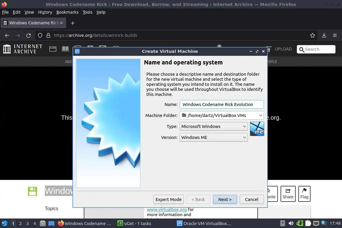Switch to Oracle VM VirtualBox taskbar entry
This screenshot has width=342, height=228.
pyautogui.click(x=204, y=224)
